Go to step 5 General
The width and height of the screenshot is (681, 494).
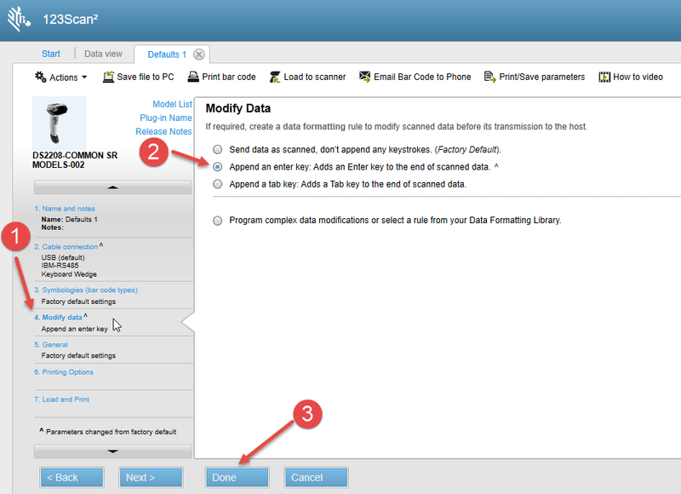51,345
